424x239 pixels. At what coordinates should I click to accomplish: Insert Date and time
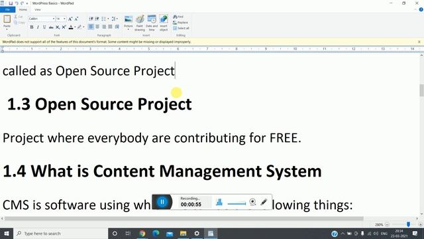tap(152, 23)
